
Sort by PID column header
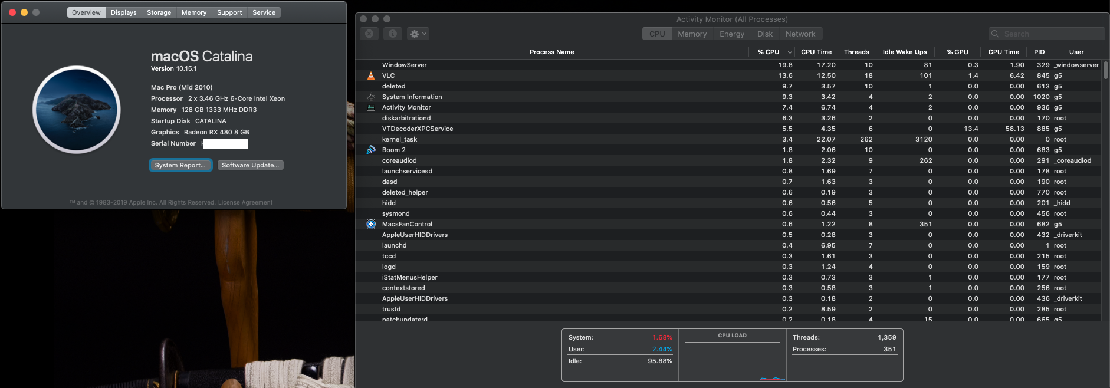point(1039,52)
